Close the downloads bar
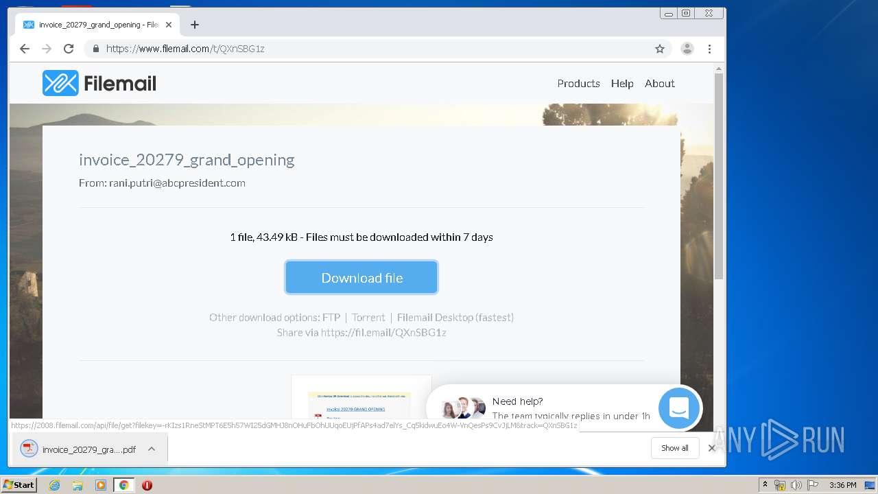878x494 pixels. 712,448
